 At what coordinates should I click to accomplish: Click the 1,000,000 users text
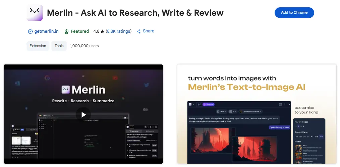pyautogui.click(x=84, y=46)
